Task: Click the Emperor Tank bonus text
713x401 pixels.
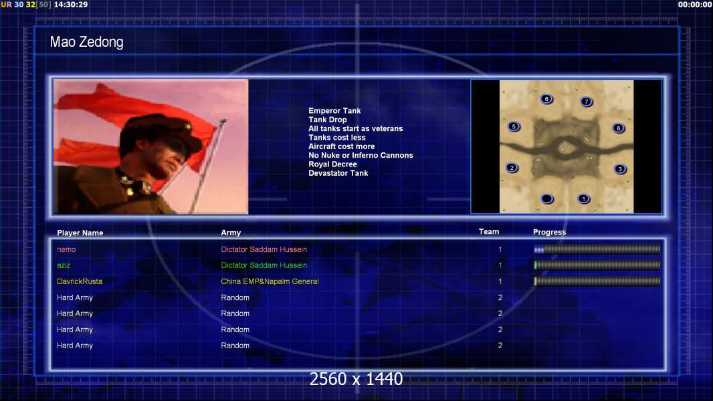Action: pos(334,111)
